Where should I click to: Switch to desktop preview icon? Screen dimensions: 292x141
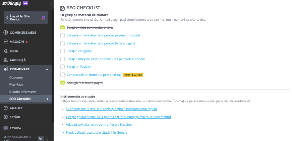(41, 138)
